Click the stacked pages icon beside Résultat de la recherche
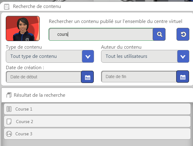193x146 pixels. pyautogui.click(x=9, y=95)
